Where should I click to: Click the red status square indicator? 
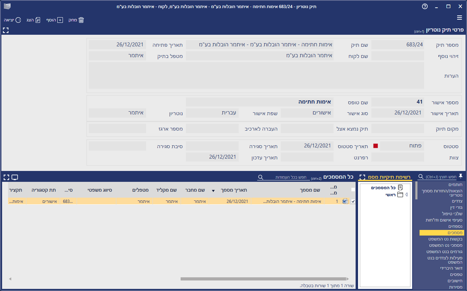pyautogui.click(x=375, y=146)
